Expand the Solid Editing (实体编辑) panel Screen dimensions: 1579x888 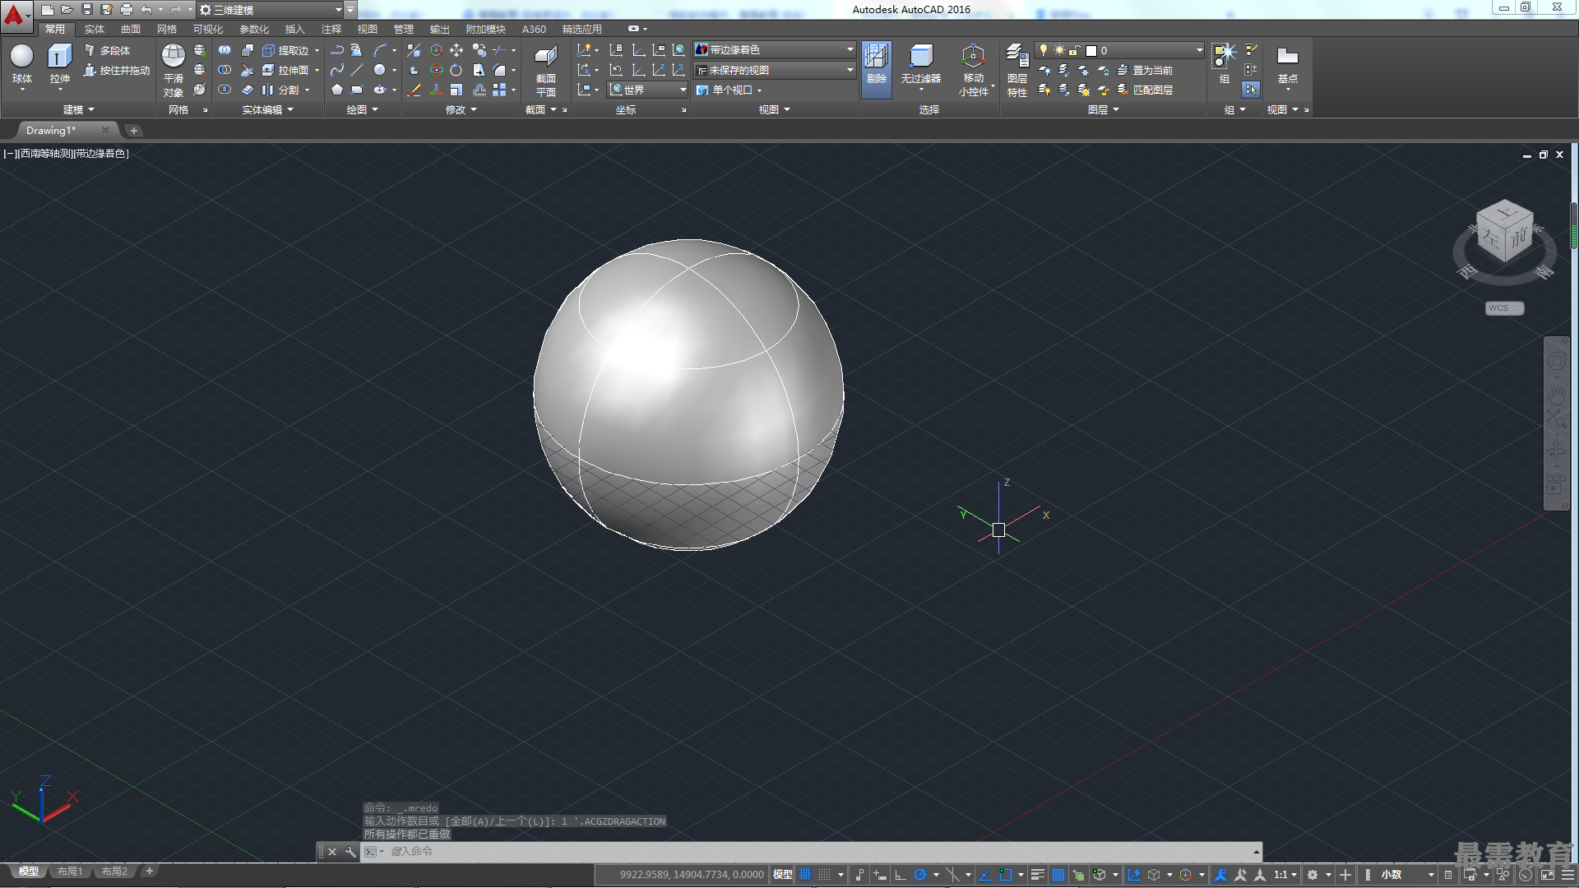(267, 109)
